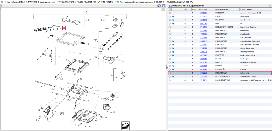Click the plus icon for Suspension Control Assembly row
Screen dimensions: 272x131
pos(170,80)
